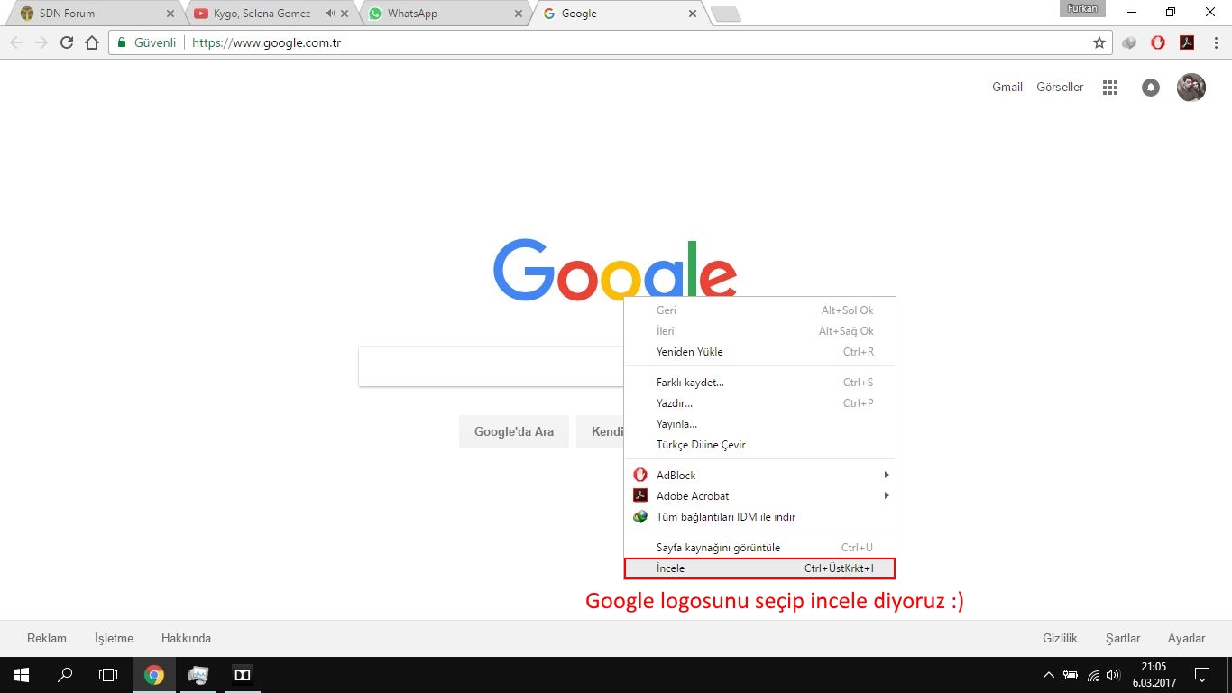Open Hakkında footer link
1232x693 pixels.
(186, 638)
